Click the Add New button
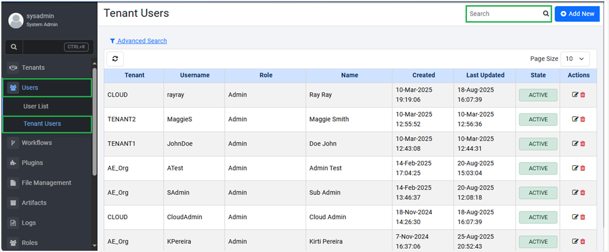 [x=577, y=14]
